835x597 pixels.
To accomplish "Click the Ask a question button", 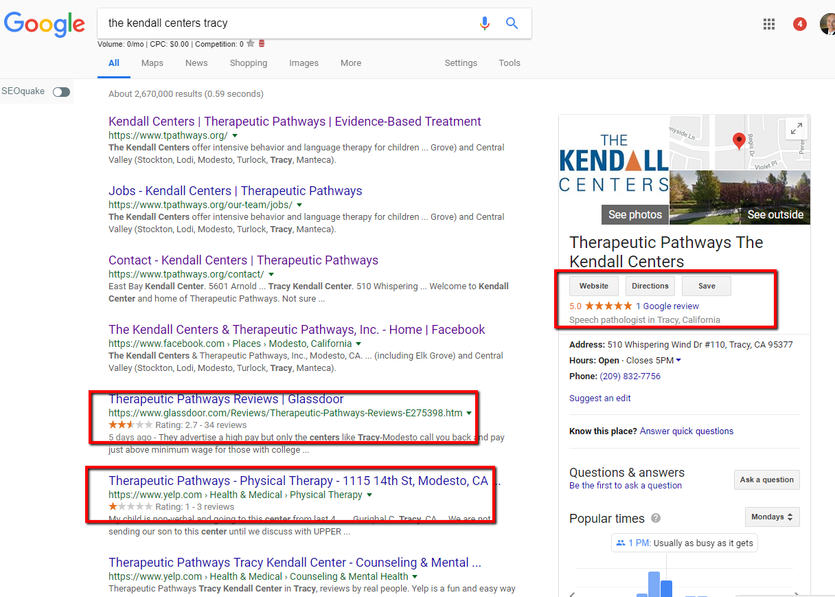I will tap(767, 480).
